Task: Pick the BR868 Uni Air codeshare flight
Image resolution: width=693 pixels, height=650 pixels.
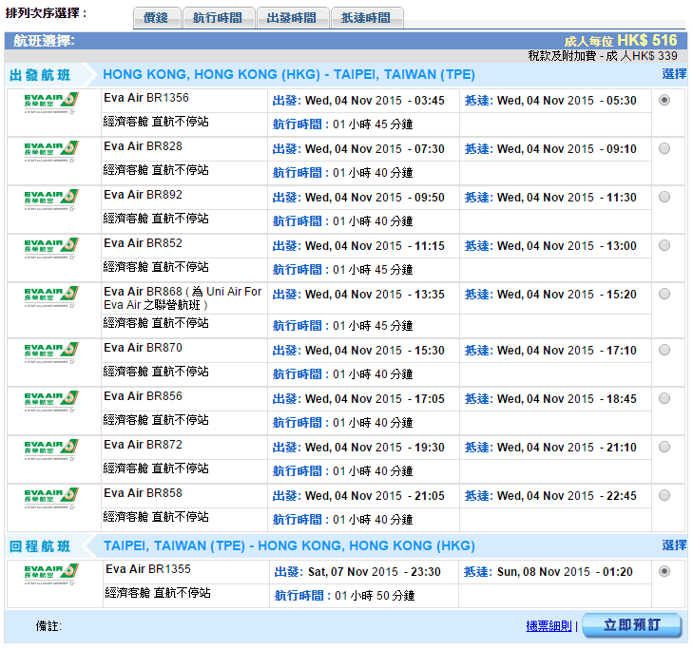Action: tap(664, 294)
